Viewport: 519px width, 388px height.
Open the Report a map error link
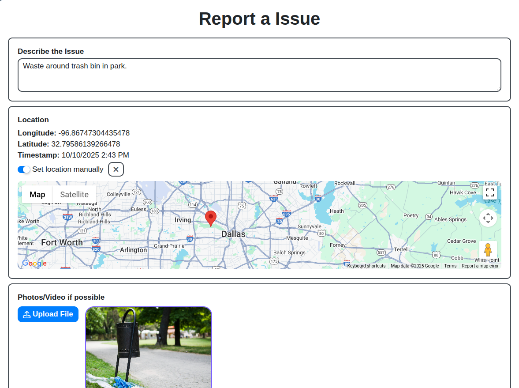(480, 266)
